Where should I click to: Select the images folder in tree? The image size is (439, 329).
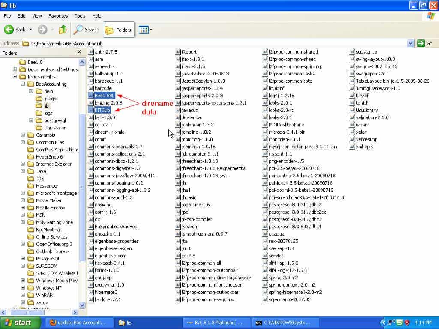[47, 99]
